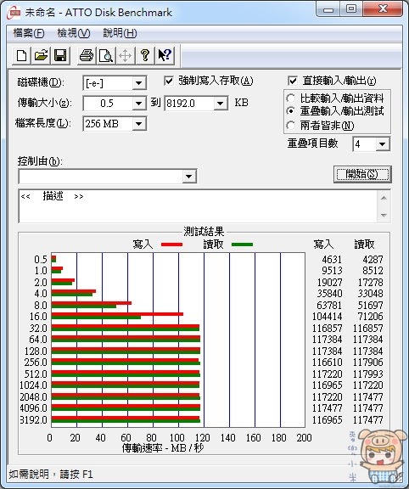This screenshot has height=489, width=409.
Task: Click read value 71206 in the 16.0 row
Action: tap(370, 317)
